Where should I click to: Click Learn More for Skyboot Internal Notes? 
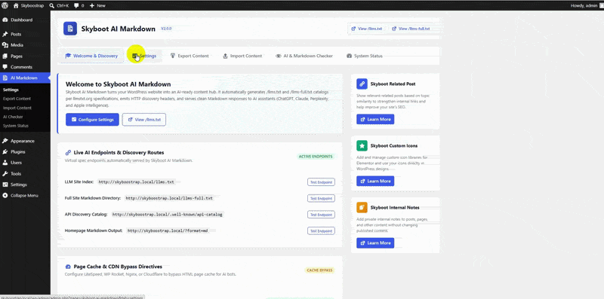(x=375, y=243)
